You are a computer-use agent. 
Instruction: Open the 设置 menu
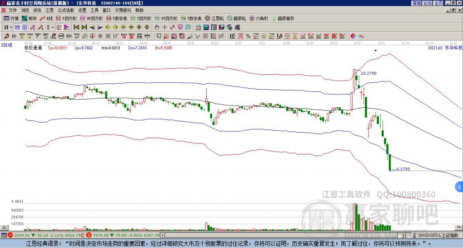click(x=82, y=10)
